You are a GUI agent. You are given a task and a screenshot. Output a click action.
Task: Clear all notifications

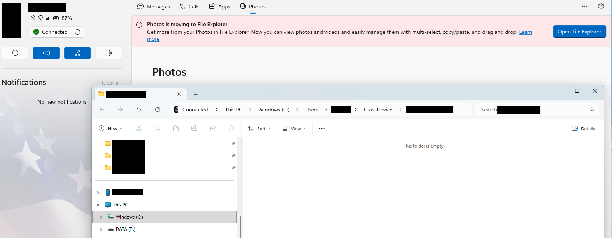pos(111,83)
